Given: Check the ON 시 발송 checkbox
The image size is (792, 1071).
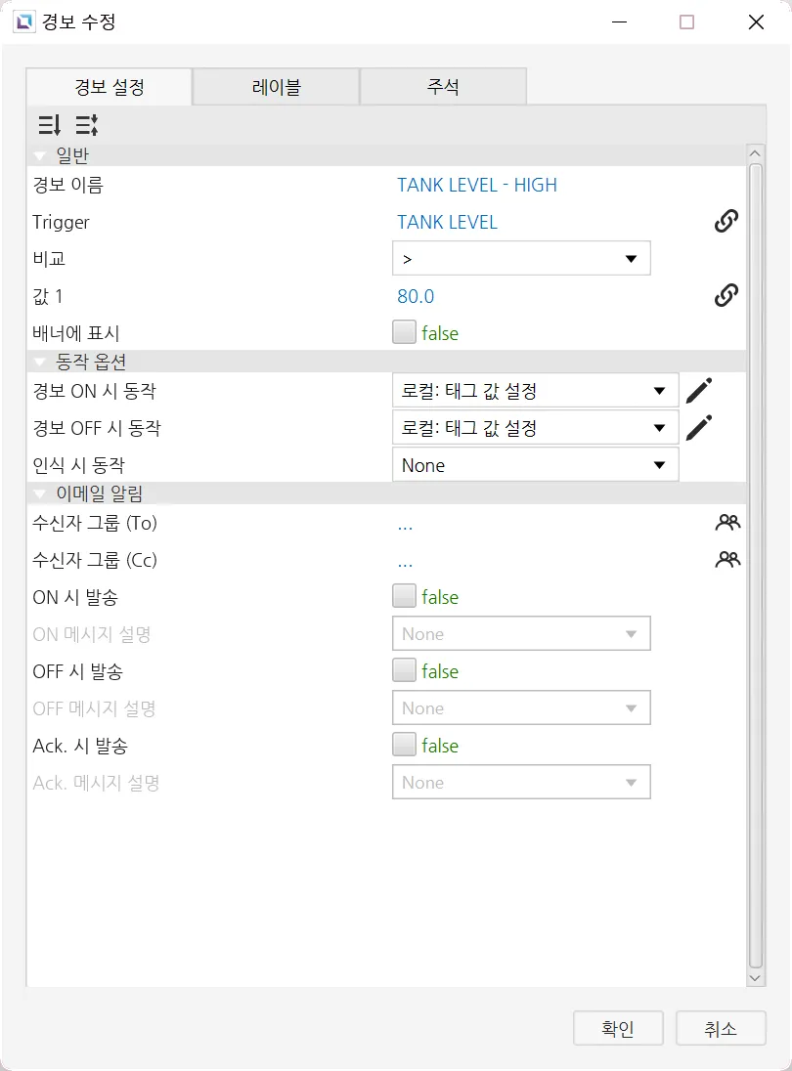Looking at the screenshot, I should [404, 597].
